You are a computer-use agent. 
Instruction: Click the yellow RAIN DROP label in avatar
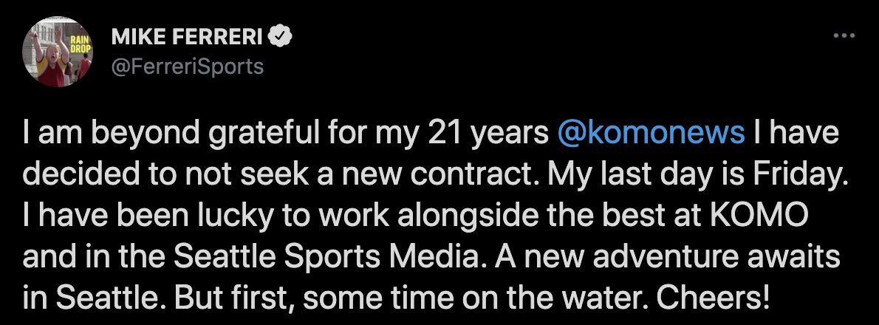79,44
